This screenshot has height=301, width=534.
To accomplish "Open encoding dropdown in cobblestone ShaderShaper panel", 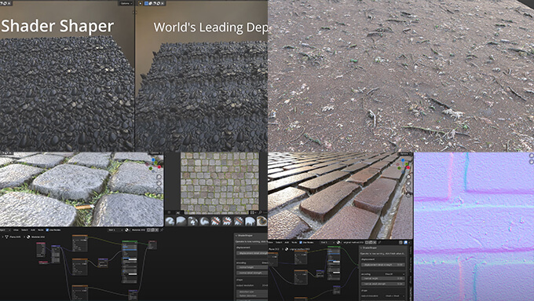I will click(x=265, y=262).
